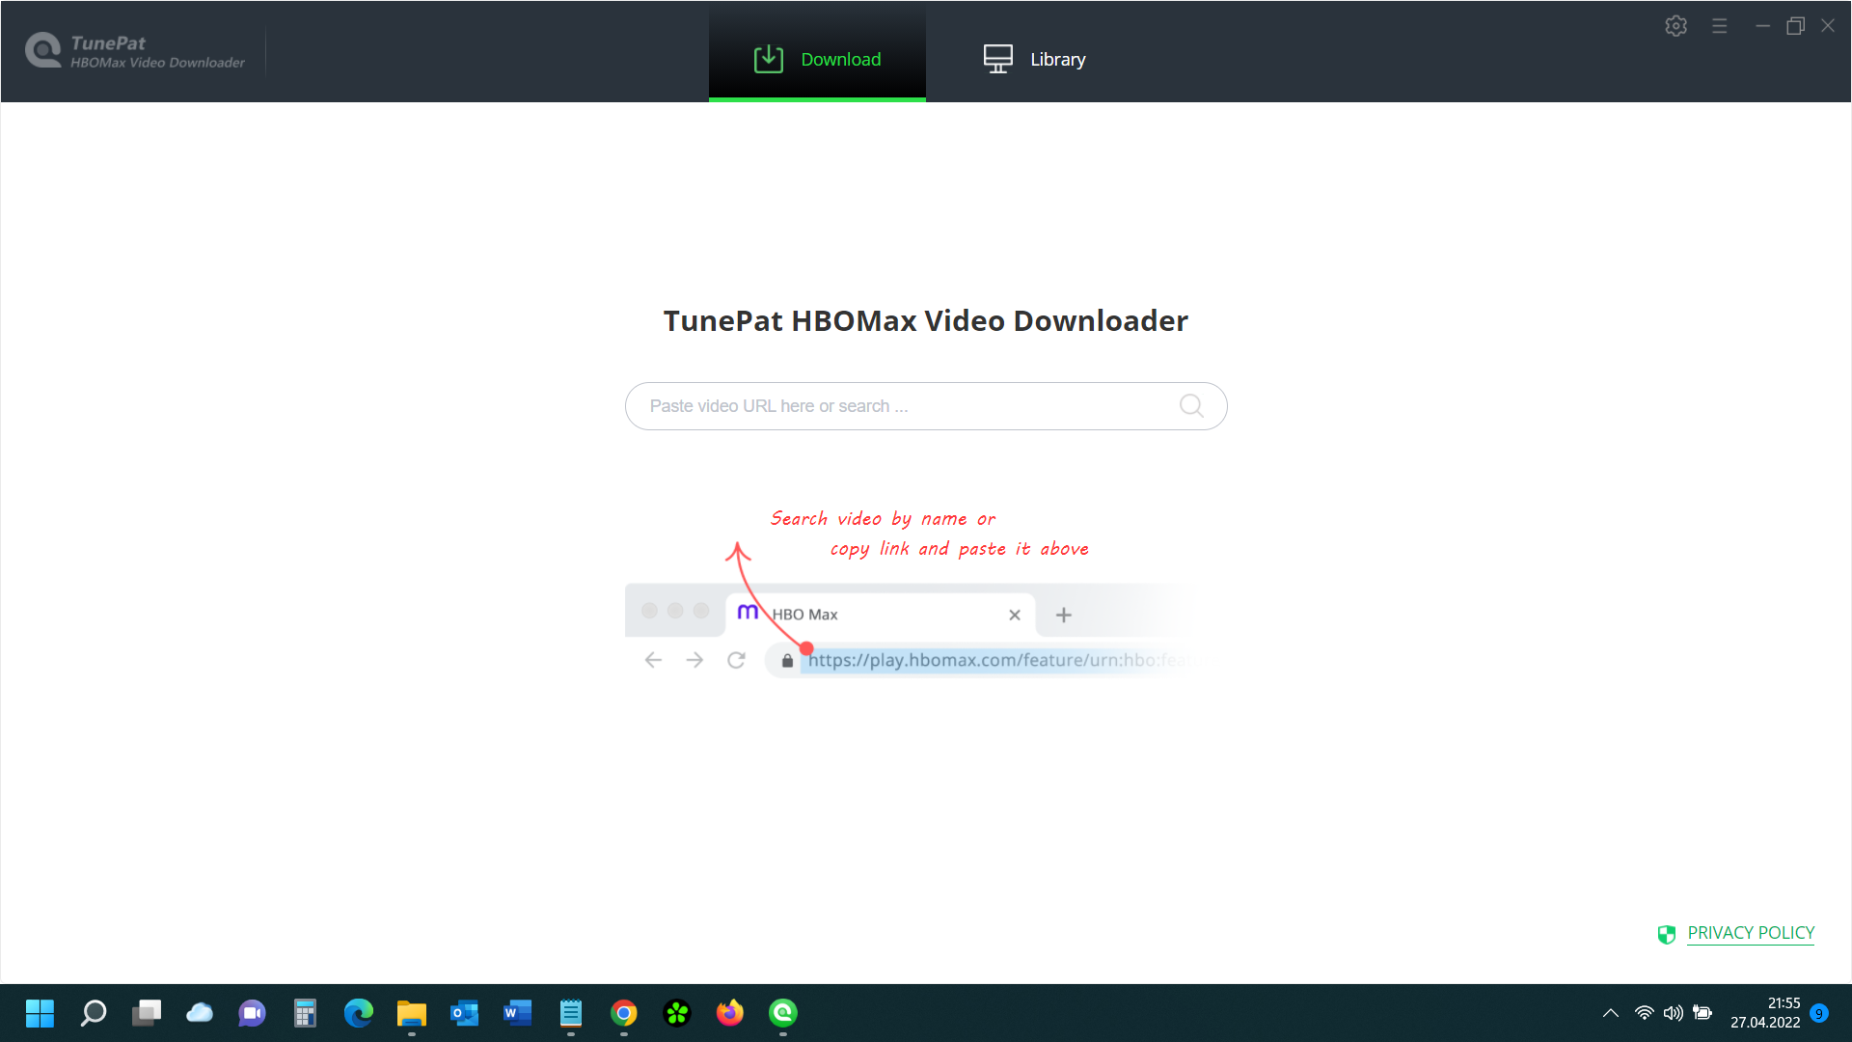Click the search magnifier in URL field

[1191, 406]
